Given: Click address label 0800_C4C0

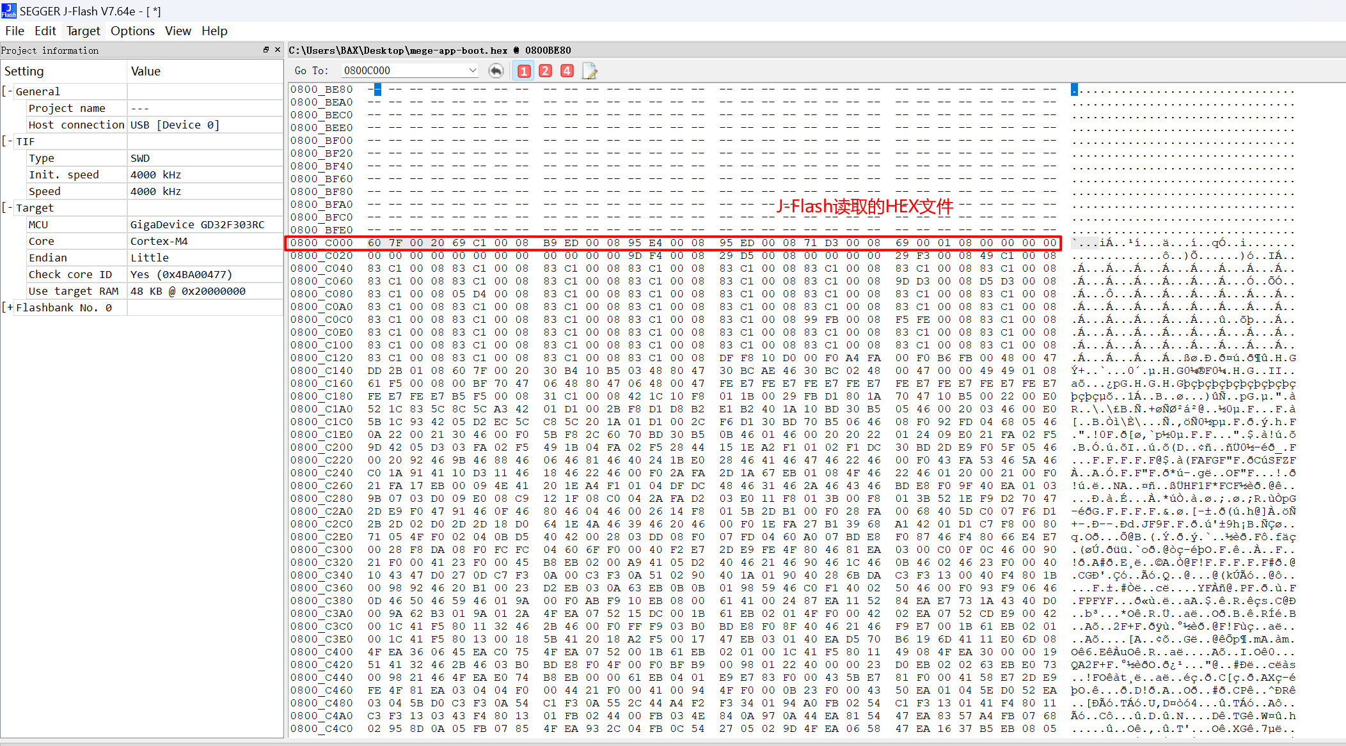Looking at the screenshot, I should tap(321, 729).
